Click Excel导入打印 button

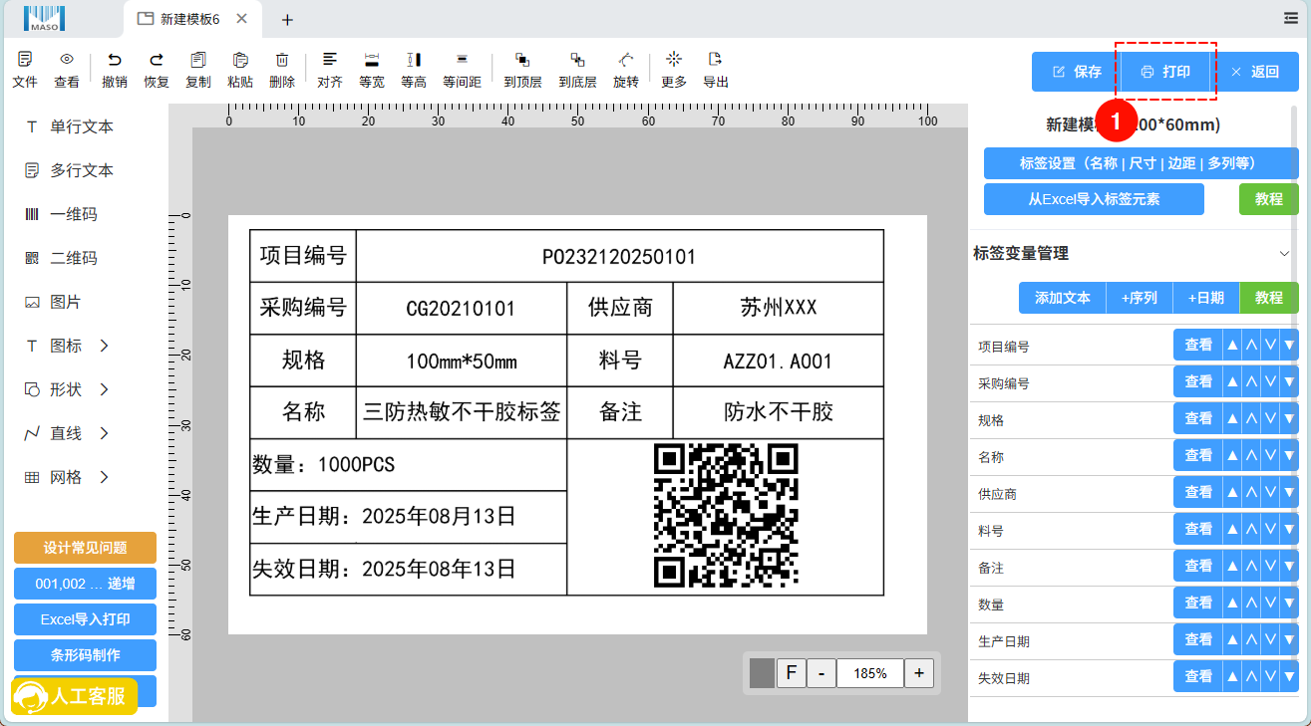coord(85,619)
